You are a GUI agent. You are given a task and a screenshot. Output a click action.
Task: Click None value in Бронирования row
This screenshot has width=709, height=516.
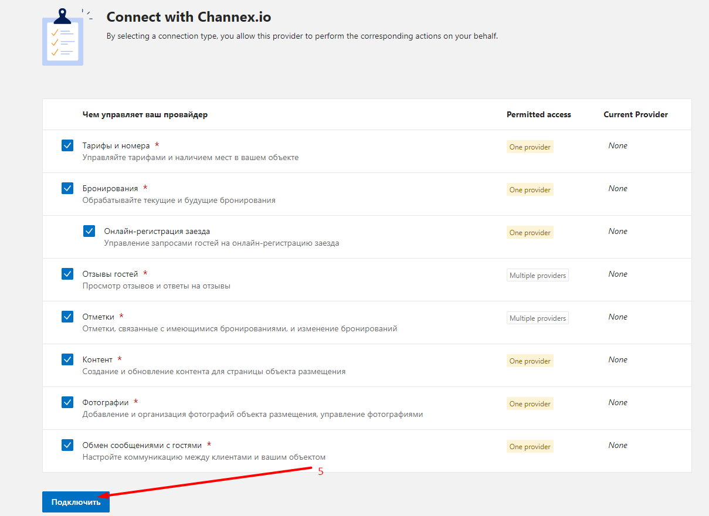tap(618, 188)
